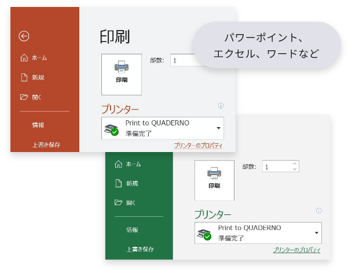Viewport: 352px width, 274px height.
Task: Click the back arrow in PowerPoint sidebar
Action: click(24, 36)
